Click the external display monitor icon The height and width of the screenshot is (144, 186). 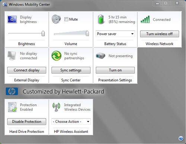click(12, 56)
